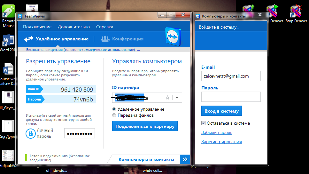Click the password value 74vn6b
This screenshot has height=174, width=309.
tap(83, 100)
